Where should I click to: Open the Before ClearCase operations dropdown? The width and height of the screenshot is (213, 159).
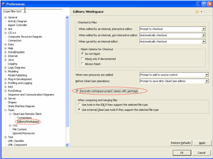click(x=207, y=81)
